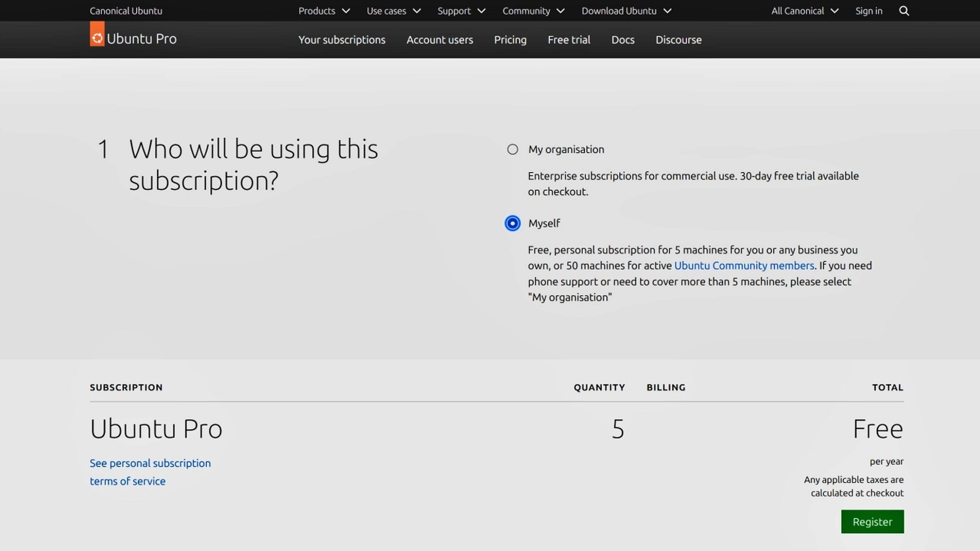Screen dimensions: 980x551
Task: Open the Pricing page
Action: point(510,40)
